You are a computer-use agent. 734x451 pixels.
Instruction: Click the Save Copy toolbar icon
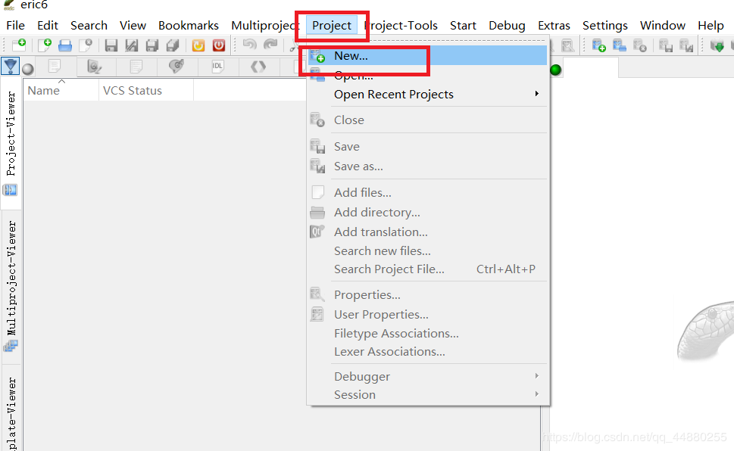(152, 45)
